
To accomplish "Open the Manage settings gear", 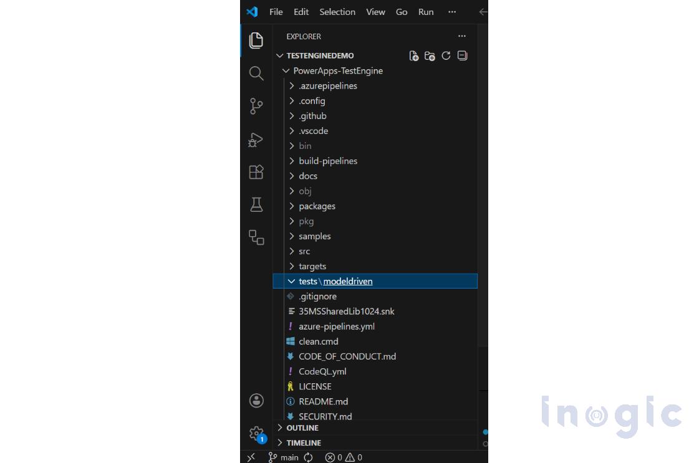I will [256, 432].
